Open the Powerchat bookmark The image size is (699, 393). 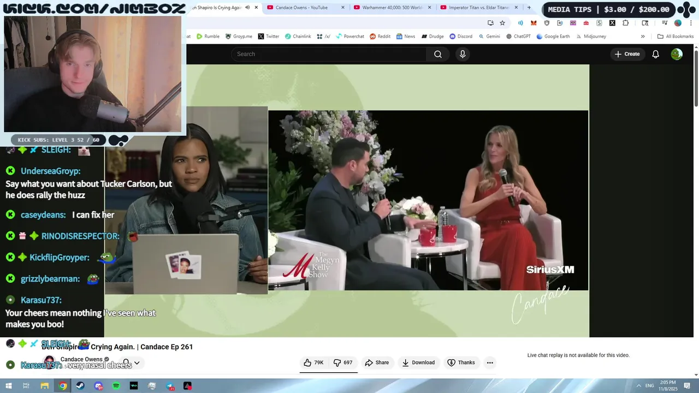349,37
